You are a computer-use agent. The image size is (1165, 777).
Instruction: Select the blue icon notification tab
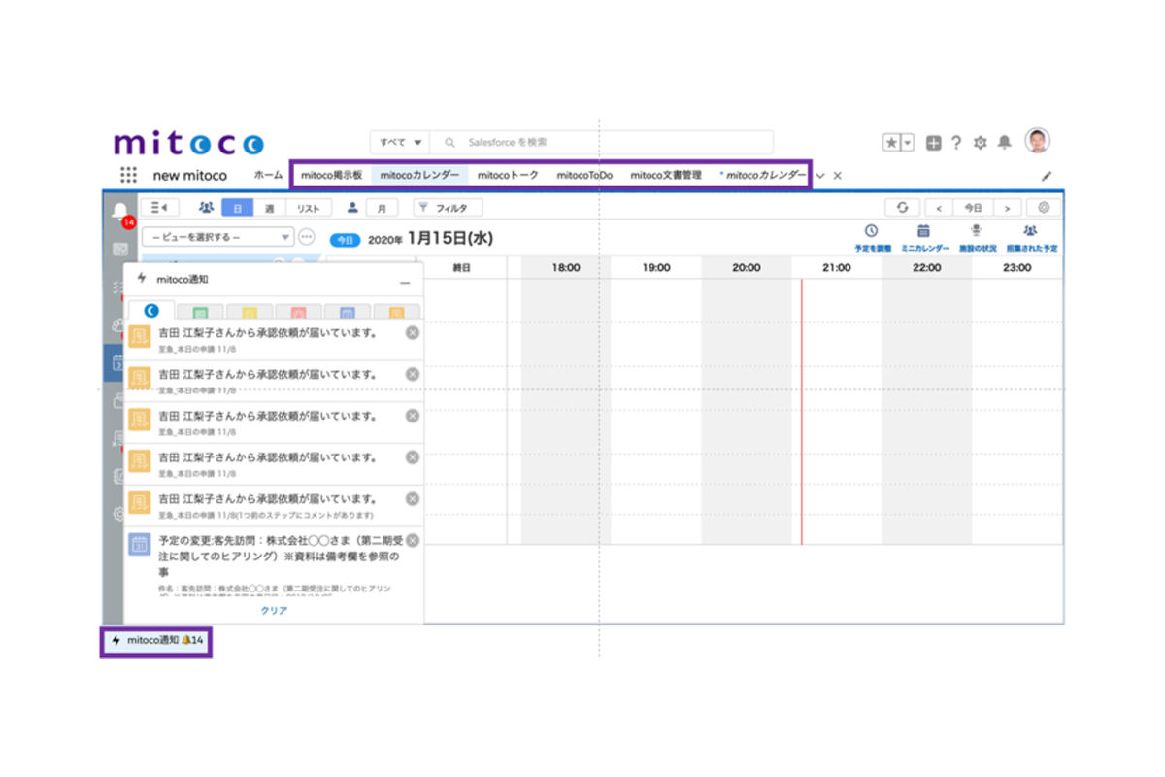click(x=347, y=312)
